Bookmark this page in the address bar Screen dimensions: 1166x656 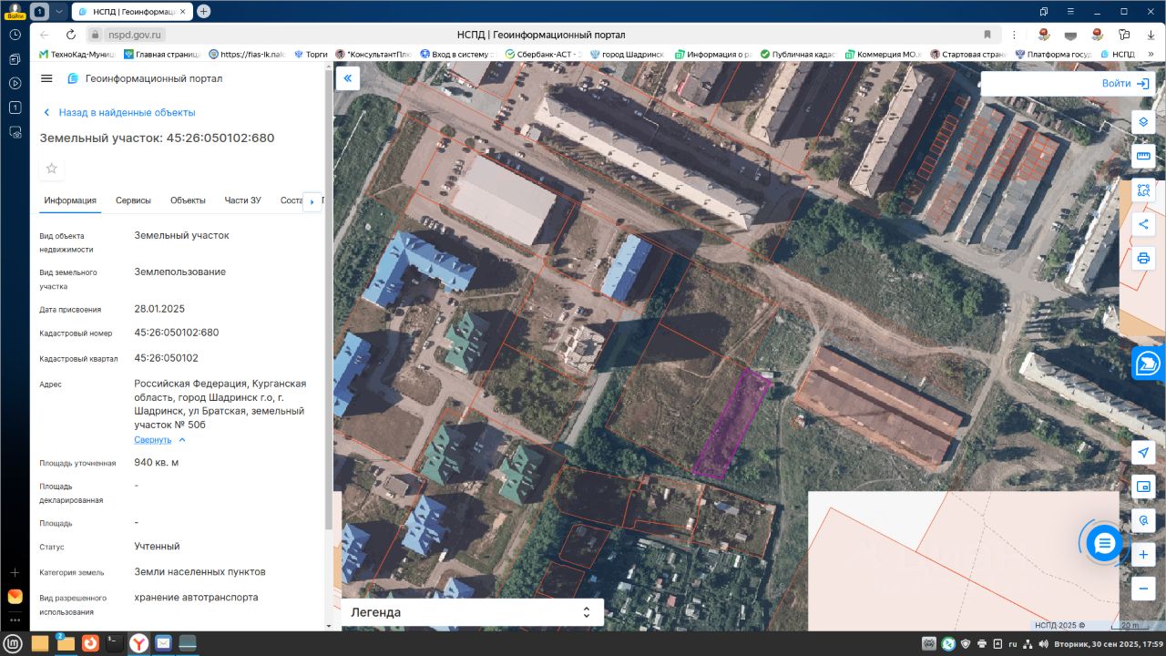click(x=987, y=35)
